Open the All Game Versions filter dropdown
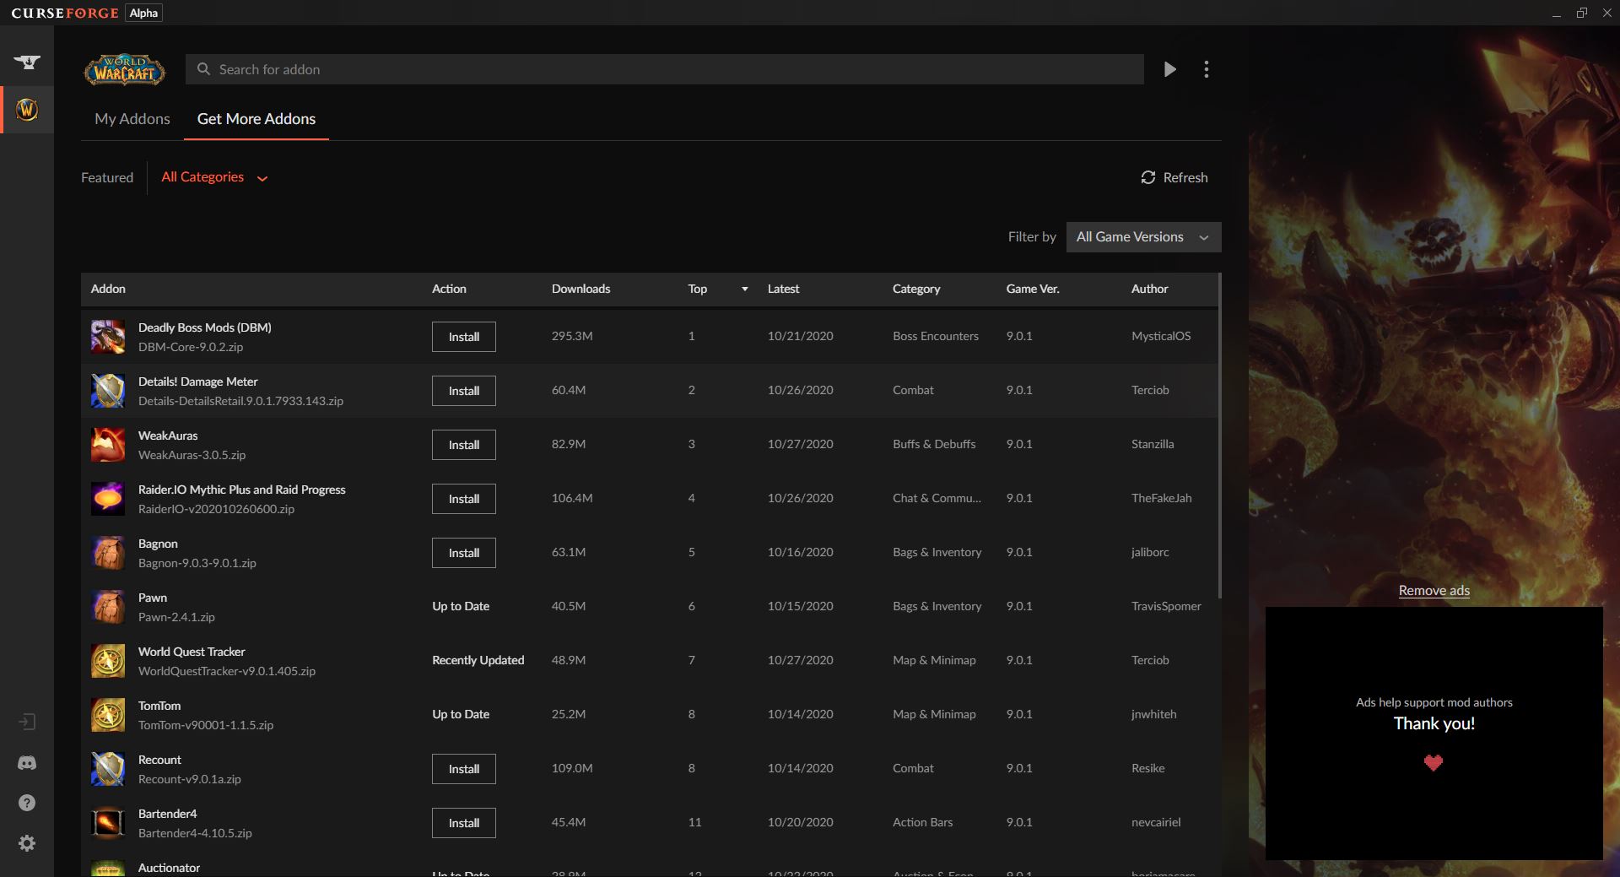Image resolution: width=1620 pixels, height=877 pixels. (1143, 237)
